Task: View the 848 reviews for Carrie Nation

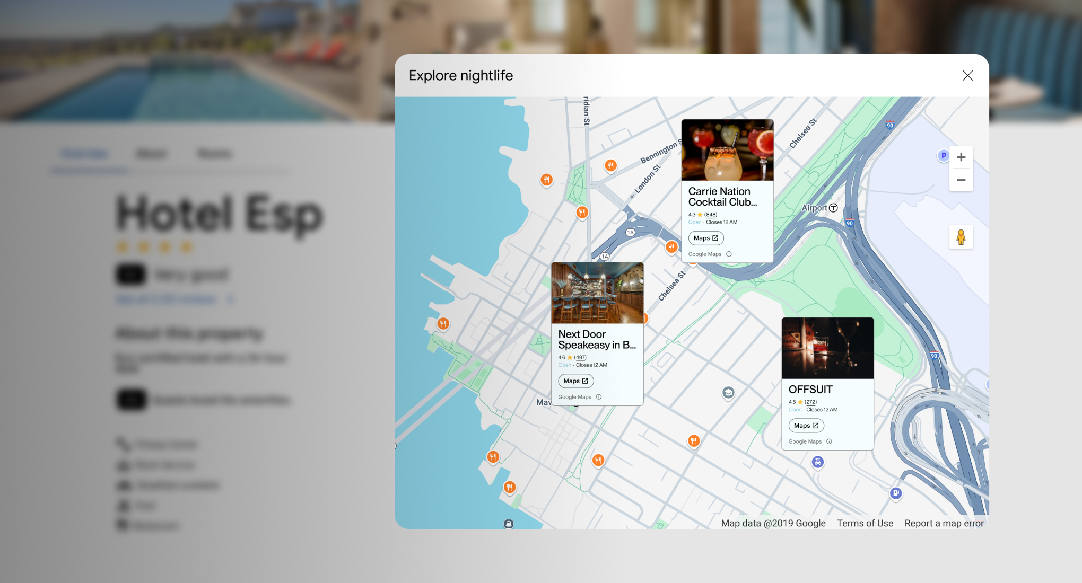Action: coord(711,215)
